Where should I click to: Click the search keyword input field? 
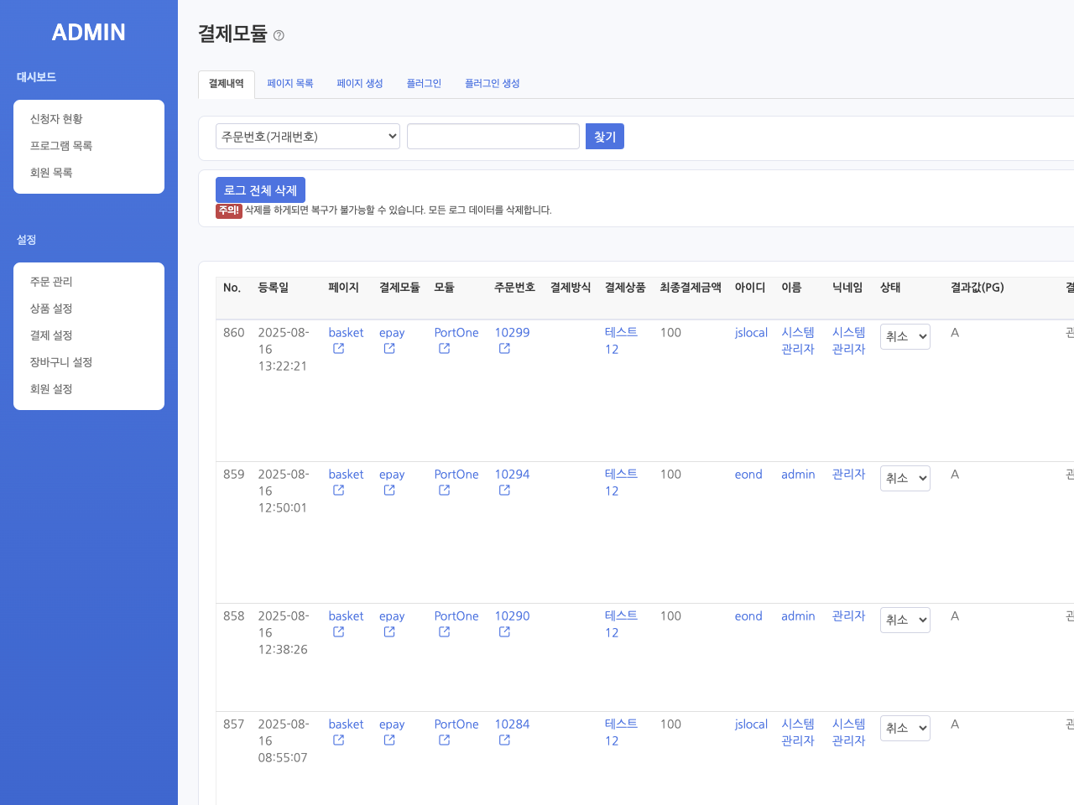[493, 137]
